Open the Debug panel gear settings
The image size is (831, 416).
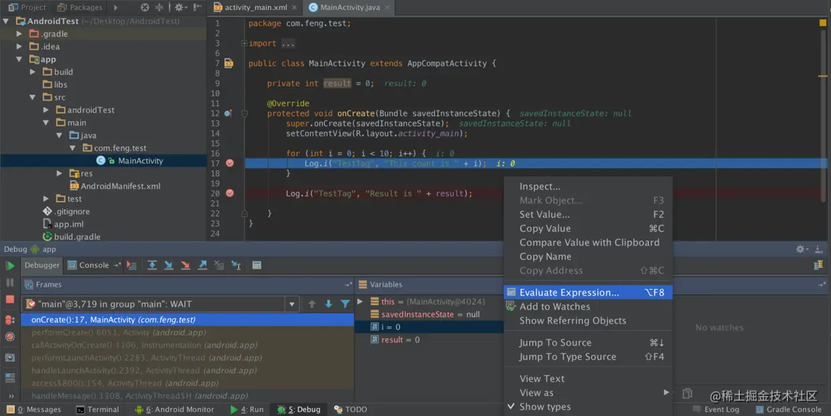click(802, 249)
